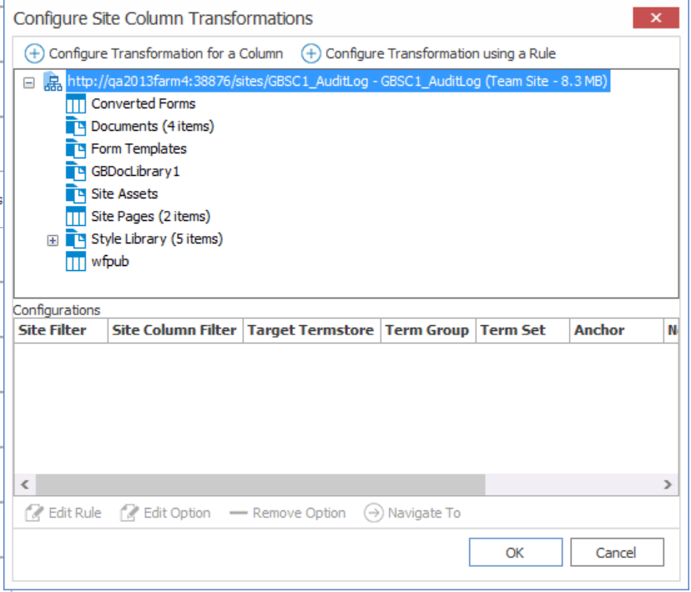Click the Converted Forms list icon
Viewport: 691px width, 592px height.
[x=75, y=103]
